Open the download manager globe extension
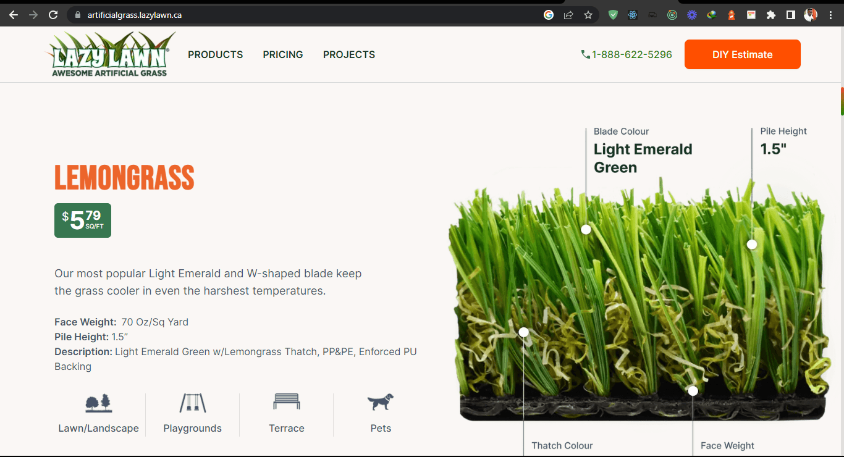The height and width of the screenshot is (457, 844). [712, 15]
